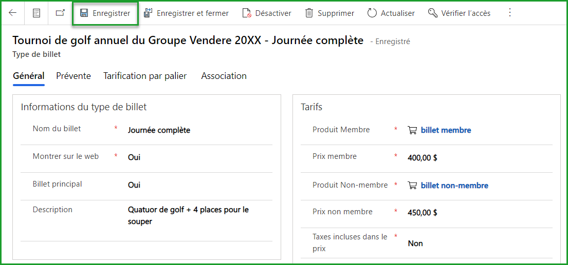
Task: Open the billet non-membre product link
Action: [454, 186]
